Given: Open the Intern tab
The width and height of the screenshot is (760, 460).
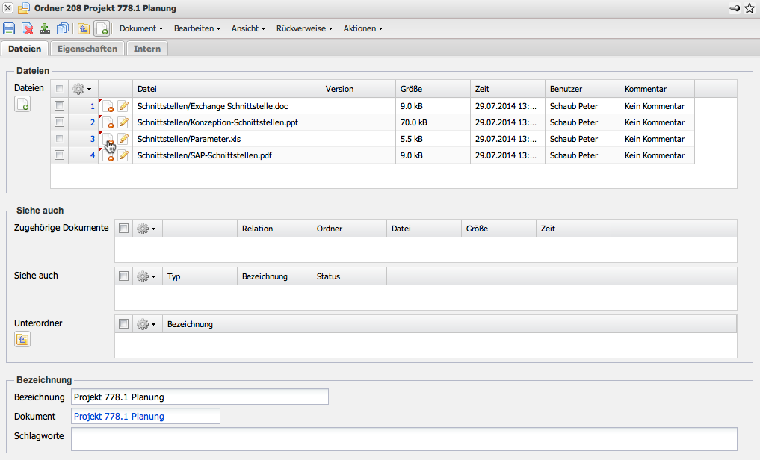Looking at the screenshot, I should 147,49.
